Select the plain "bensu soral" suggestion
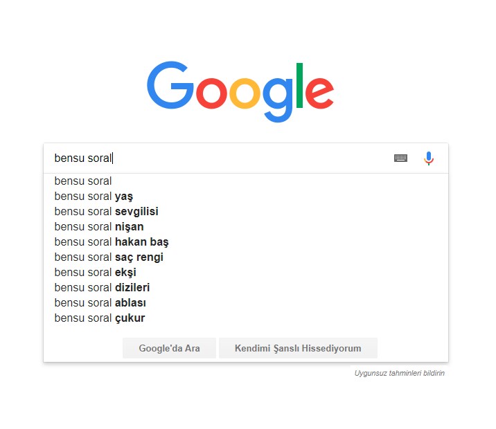This screenshot has height=429, width=496. click(x=83, y=181)
